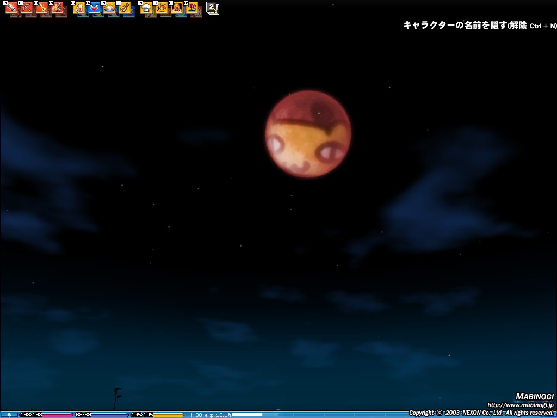Open the small menu button at bottom-left
The image size is (557, 418).
[x=9, y=415]
